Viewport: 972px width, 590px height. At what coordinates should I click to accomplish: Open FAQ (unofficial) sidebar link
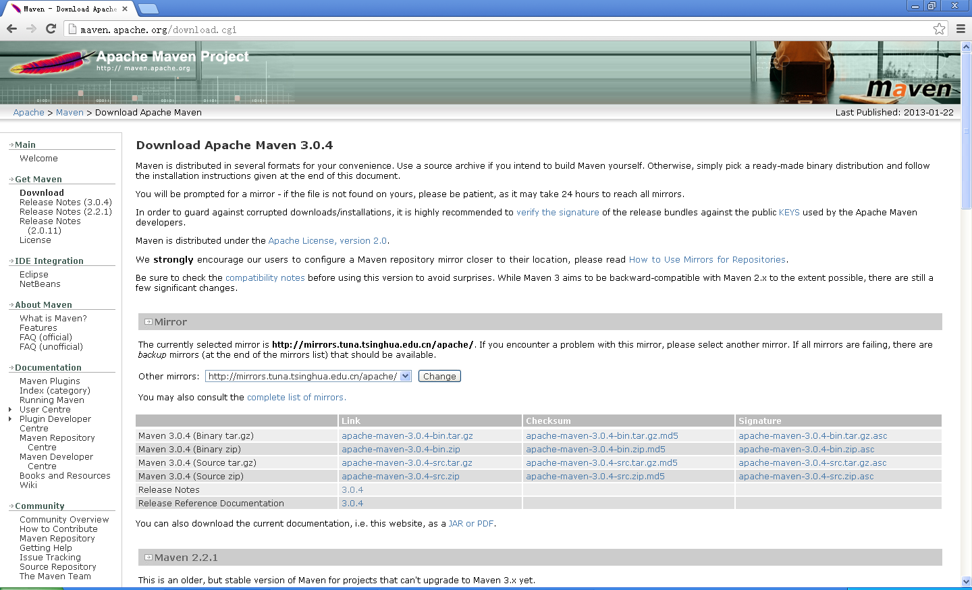coord(51,347)
